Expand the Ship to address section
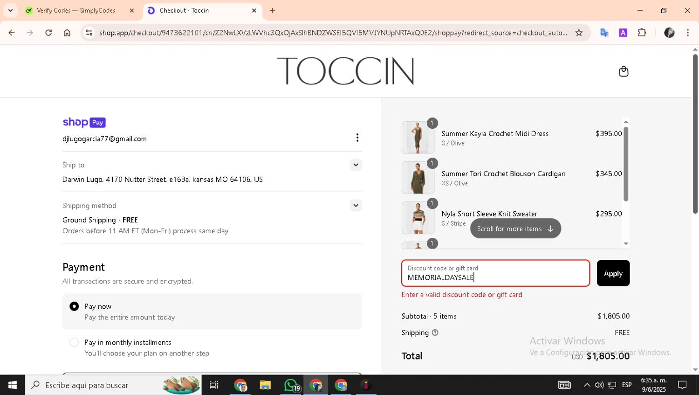The width and height of the screenshot is (699, 395). coord(356,165)
